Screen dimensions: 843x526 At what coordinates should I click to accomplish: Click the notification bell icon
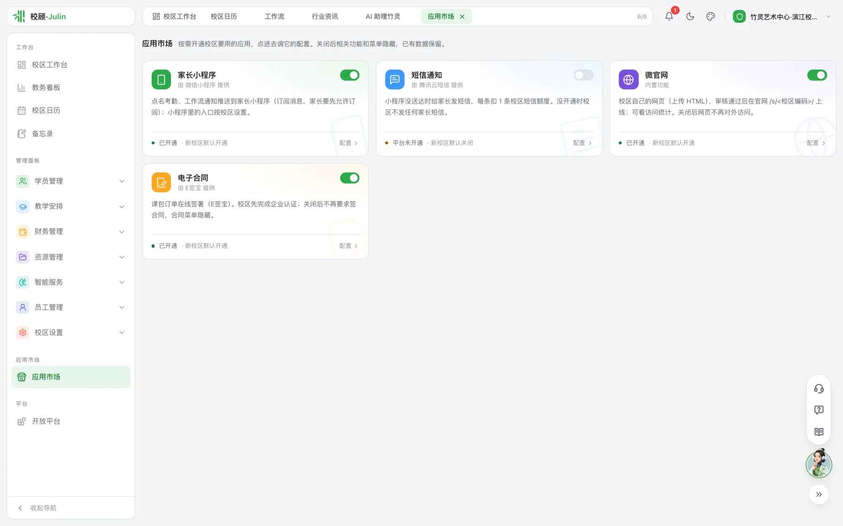coord(669,16)
